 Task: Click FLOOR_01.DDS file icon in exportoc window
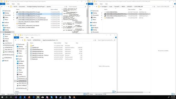[x=17, y=24]
